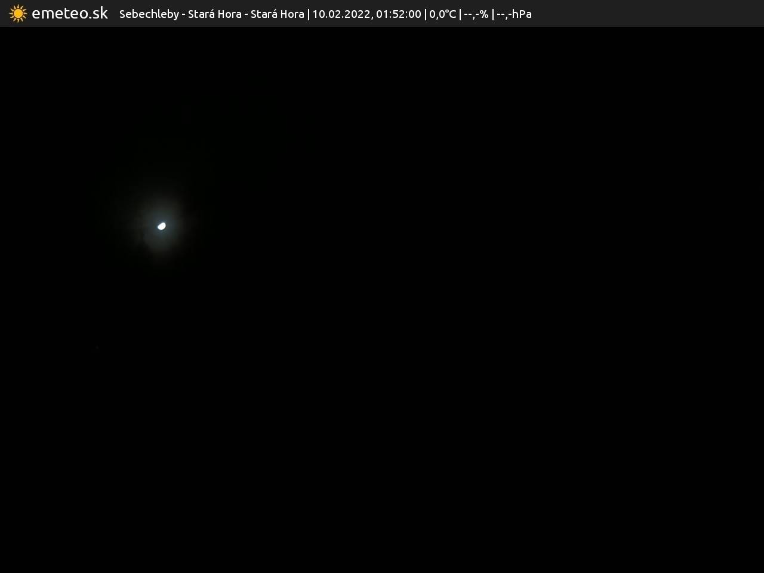Click the hyphen after Sebechleby
The width and height of the screenshot is (764, 573).
tap(183, 14)
